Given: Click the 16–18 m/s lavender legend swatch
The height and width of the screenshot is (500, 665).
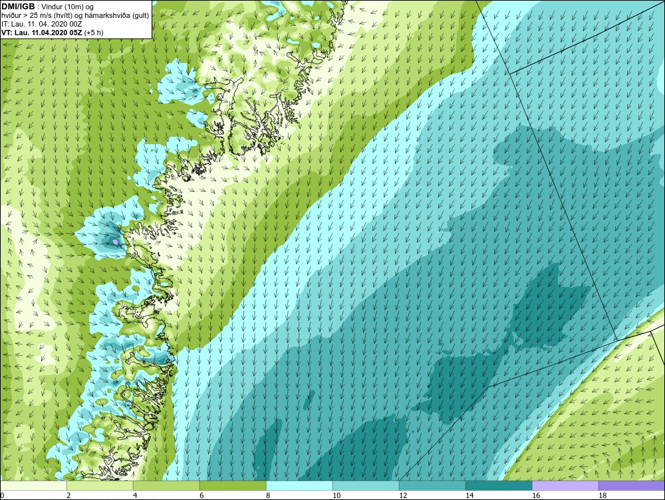Looking at the screenshot, I should pyautogui.click(x=565, y=486).
